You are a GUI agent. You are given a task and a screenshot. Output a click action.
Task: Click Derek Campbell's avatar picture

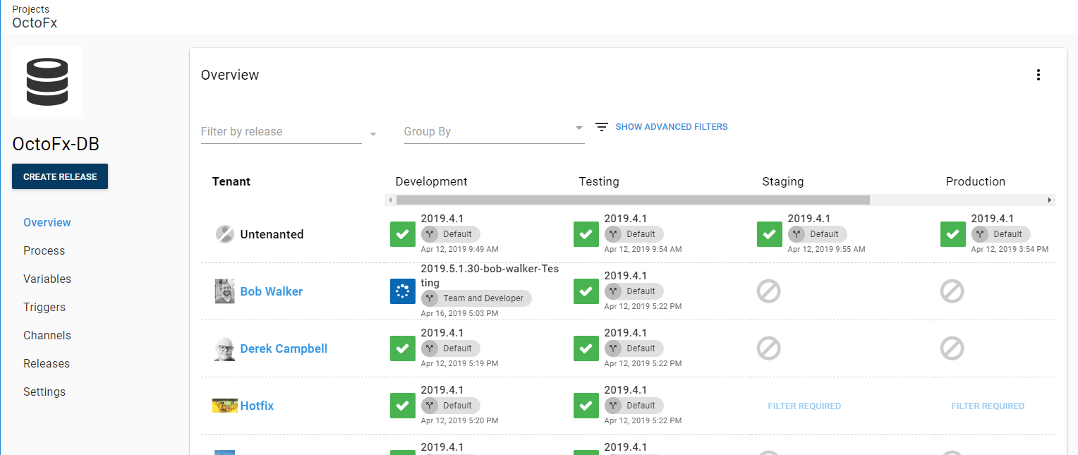pos(224,349)
